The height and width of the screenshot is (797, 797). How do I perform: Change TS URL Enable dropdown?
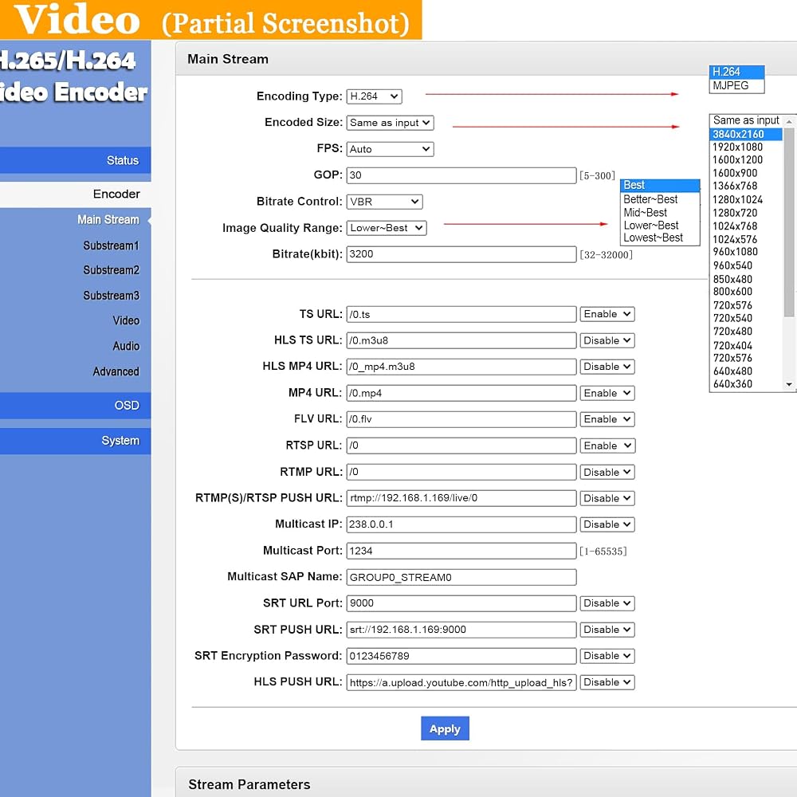tap(607, 314)
